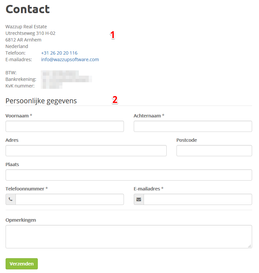259x273 pixels.
Task: Select the Adres text box
Action: pyautogui.click(x=86, y=151)
